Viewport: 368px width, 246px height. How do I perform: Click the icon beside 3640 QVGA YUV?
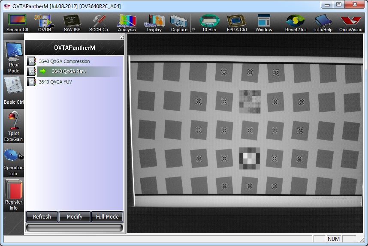click(x=31, y=82)
